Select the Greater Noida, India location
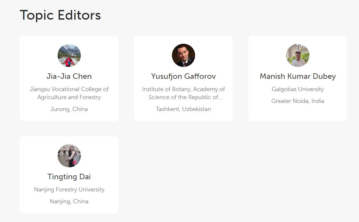Viewport: 359px width, 222px height. 298,101
